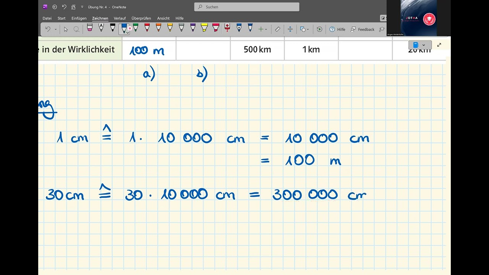489x275 pixels.
Task: Select the Zeichnen tab
Action: click(x=100, y=18)
